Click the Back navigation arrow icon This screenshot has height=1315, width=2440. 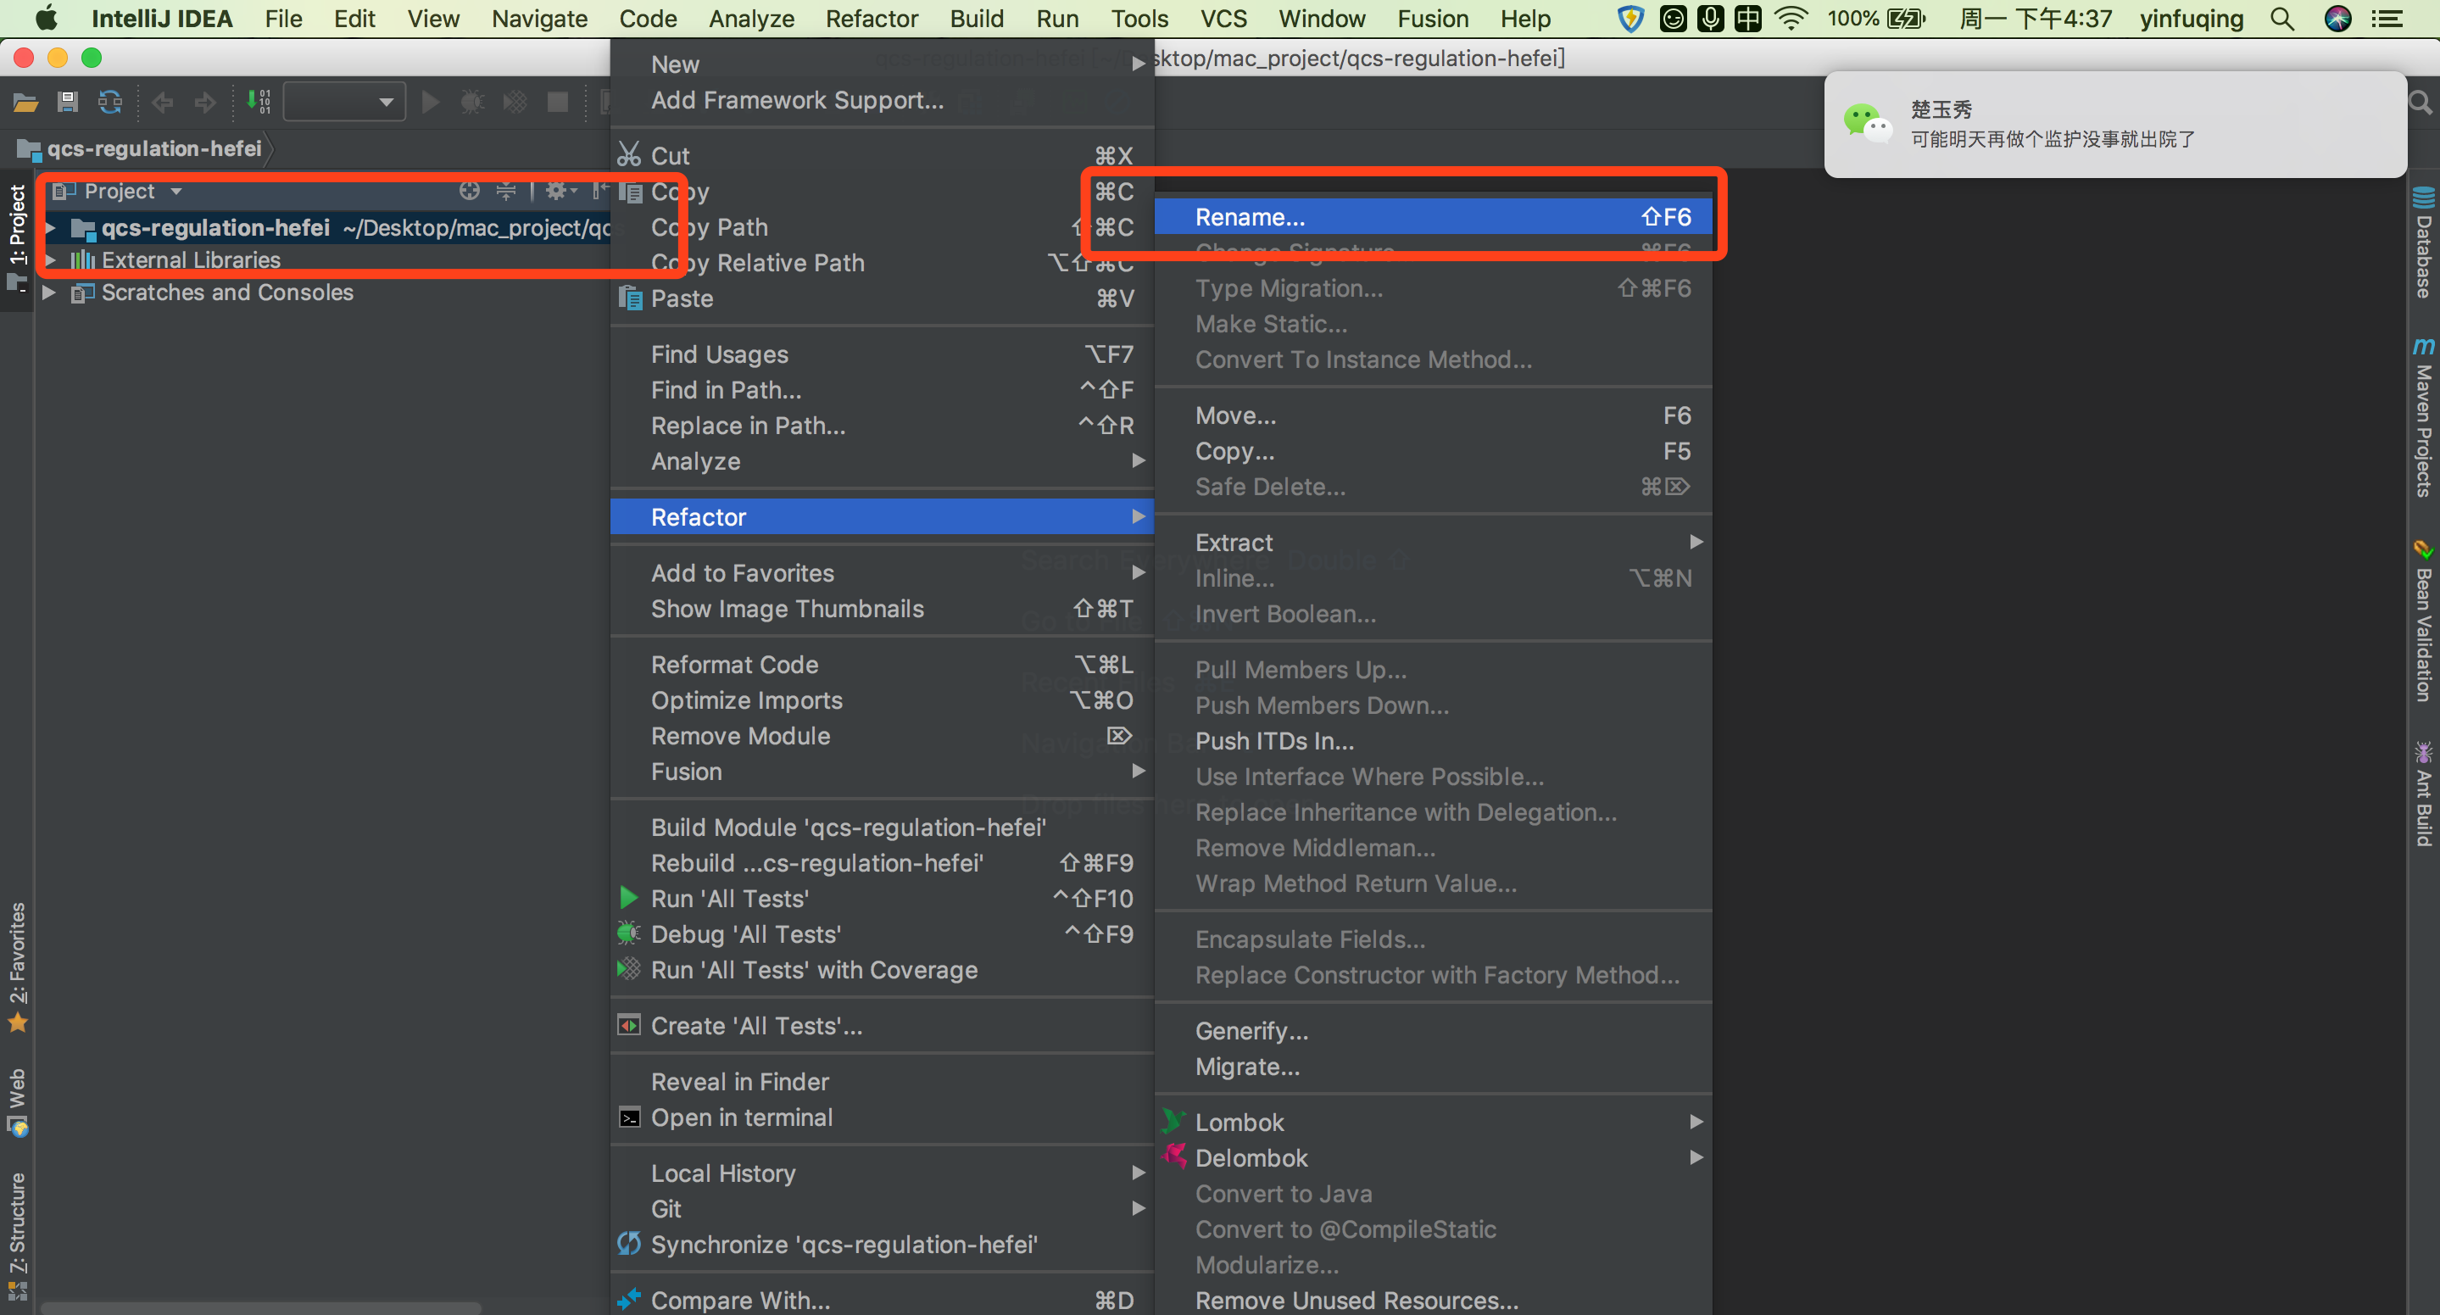[163, 103]
